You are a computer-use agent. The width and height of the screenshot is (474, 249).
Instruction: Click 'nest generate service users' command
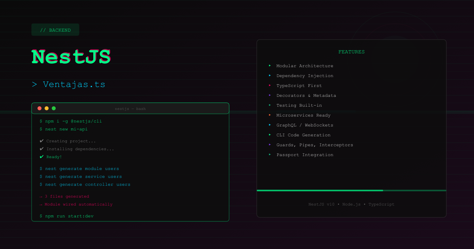tap(81, 177)
